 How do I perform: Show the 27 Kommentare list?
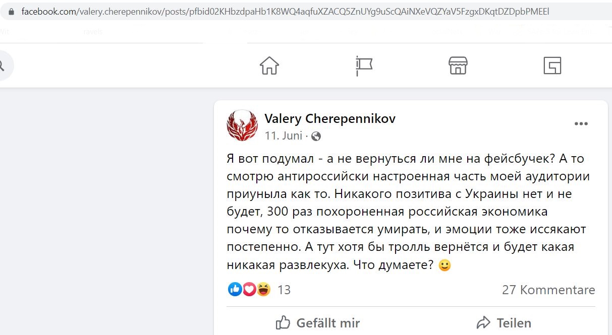point(548,290)
